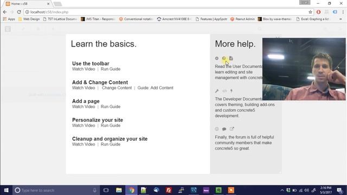Viewport: 347px width, 195px height.
Task: Click Watch Video under Personalize your site
Action: [x=83, y=125]
